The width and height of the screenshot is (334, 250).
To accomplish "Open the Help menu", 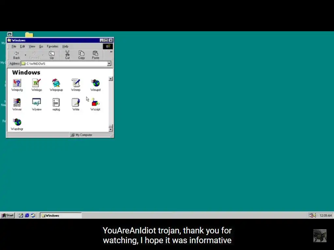I will 65,46.
